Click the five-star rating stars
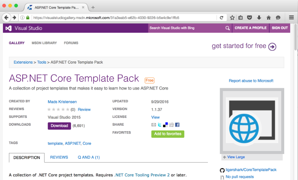The height and width of the screenshot is (180, 298). (x=58, y=109)
